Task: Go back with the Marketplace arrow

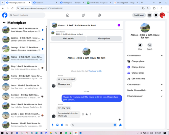Action: [4, 23]
